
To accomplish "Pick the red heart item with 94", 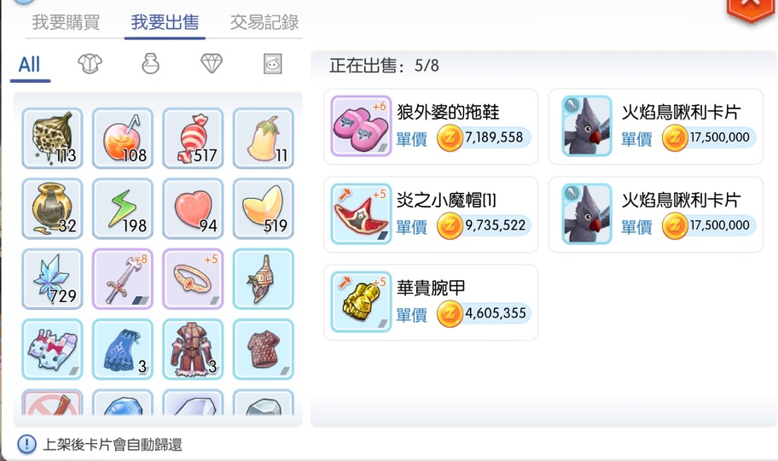I will point(193,208).
